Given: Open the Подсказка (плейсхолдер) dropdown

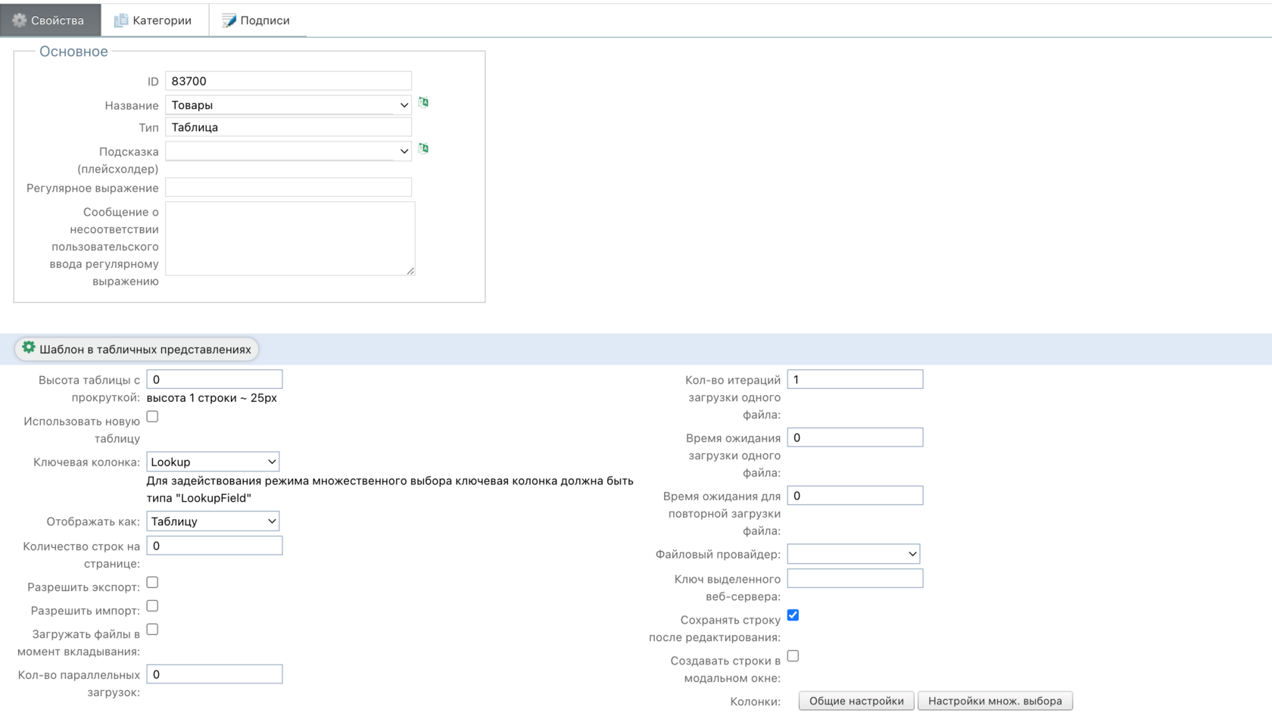Looking at the screenshot, I should [x=288, y=151].
